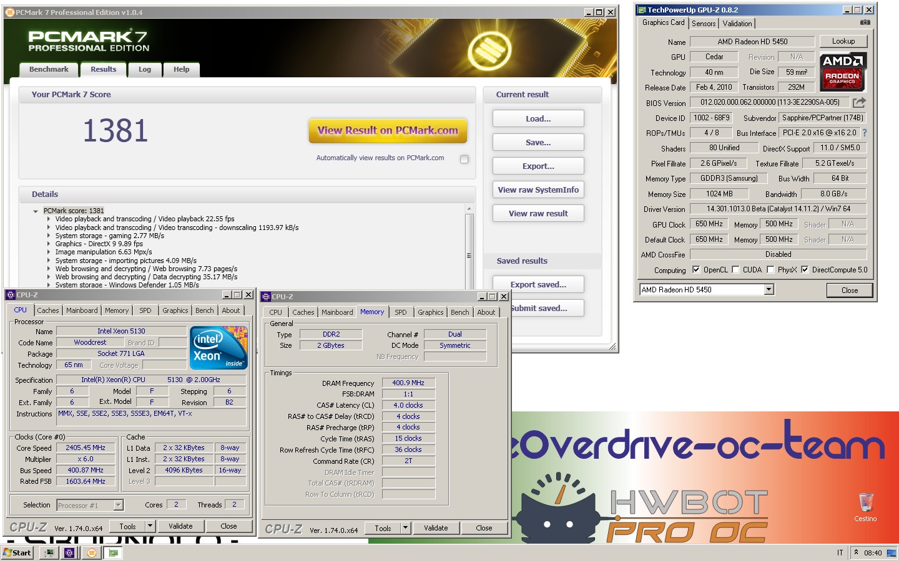Click the GPU-Z camera screenshot icon
Image resolution: width=899 pixels, height=561 pixels.
point(865,22)
